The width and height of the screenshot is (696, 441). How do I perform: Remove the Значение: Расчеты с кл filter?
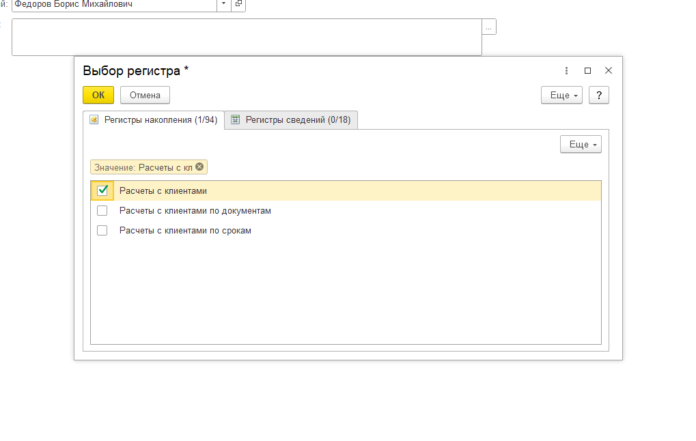[x=199, y=167]
